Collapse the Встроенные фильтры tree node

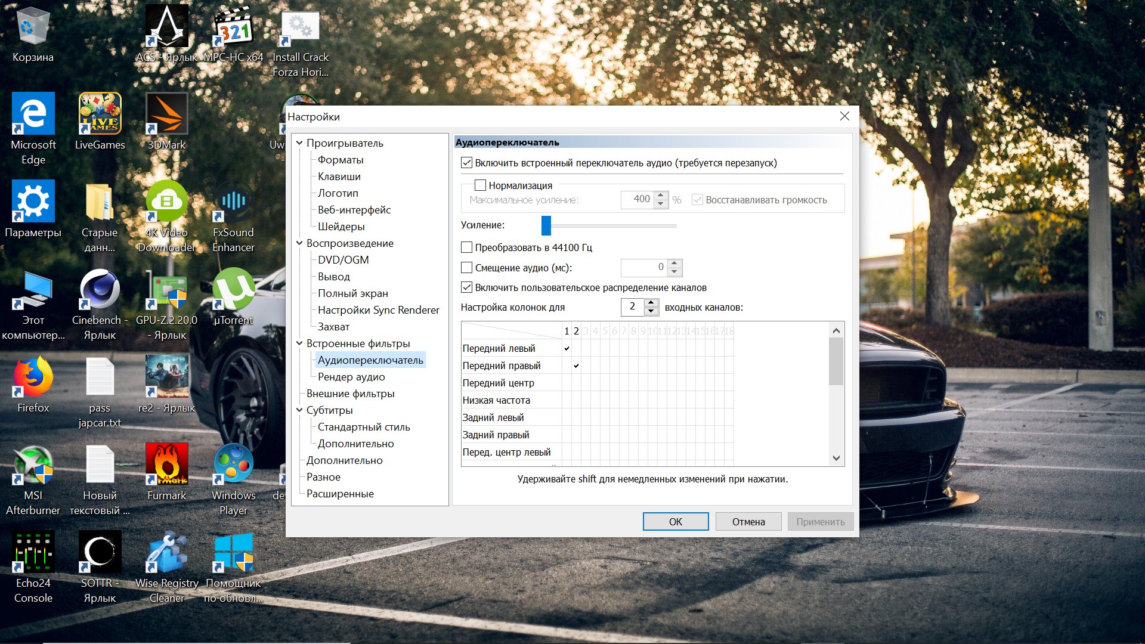[x=299, y=343]
